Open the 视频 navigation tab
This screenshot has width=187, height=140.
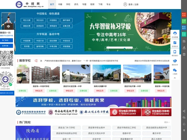click(92, 4)
